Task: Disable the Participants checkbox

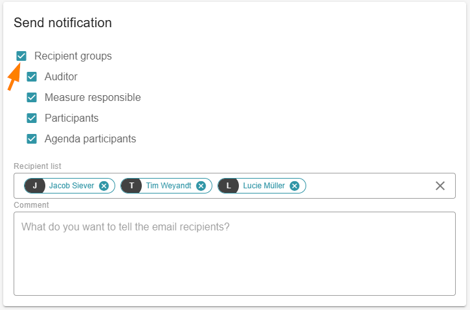Action: coord(32,118)
